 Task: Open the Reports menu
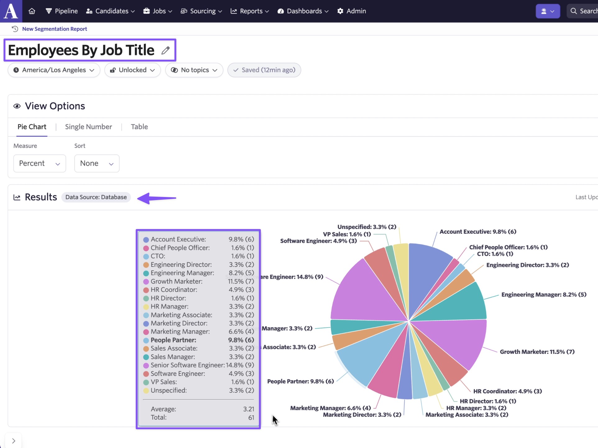[250, 11]
